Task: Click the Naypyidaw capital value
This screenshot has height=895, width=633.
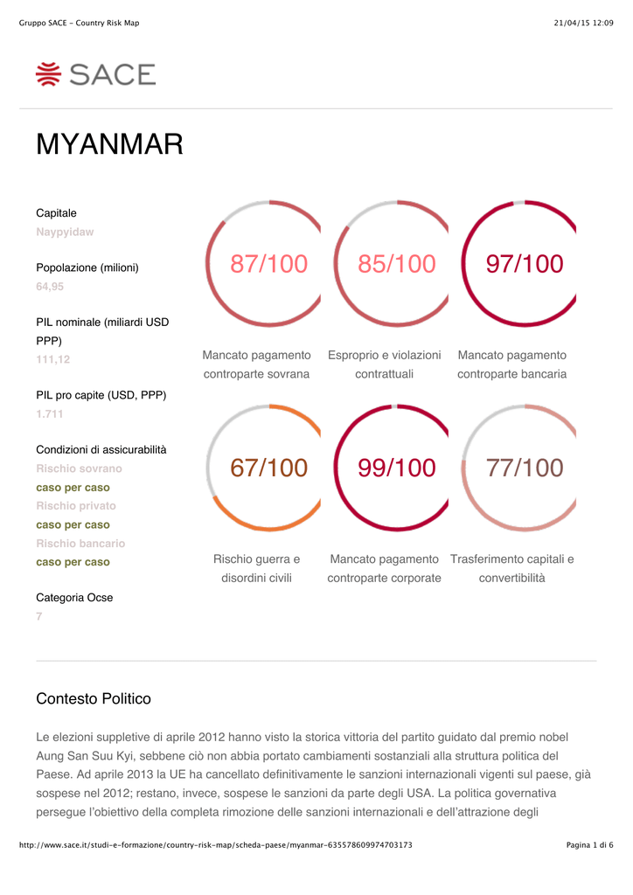Action: click(x=65, y=232)
